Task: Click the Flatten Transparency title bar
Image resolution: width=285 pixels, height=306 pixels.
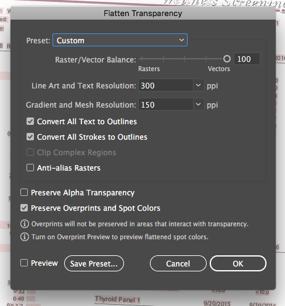Action: point(143,14)
